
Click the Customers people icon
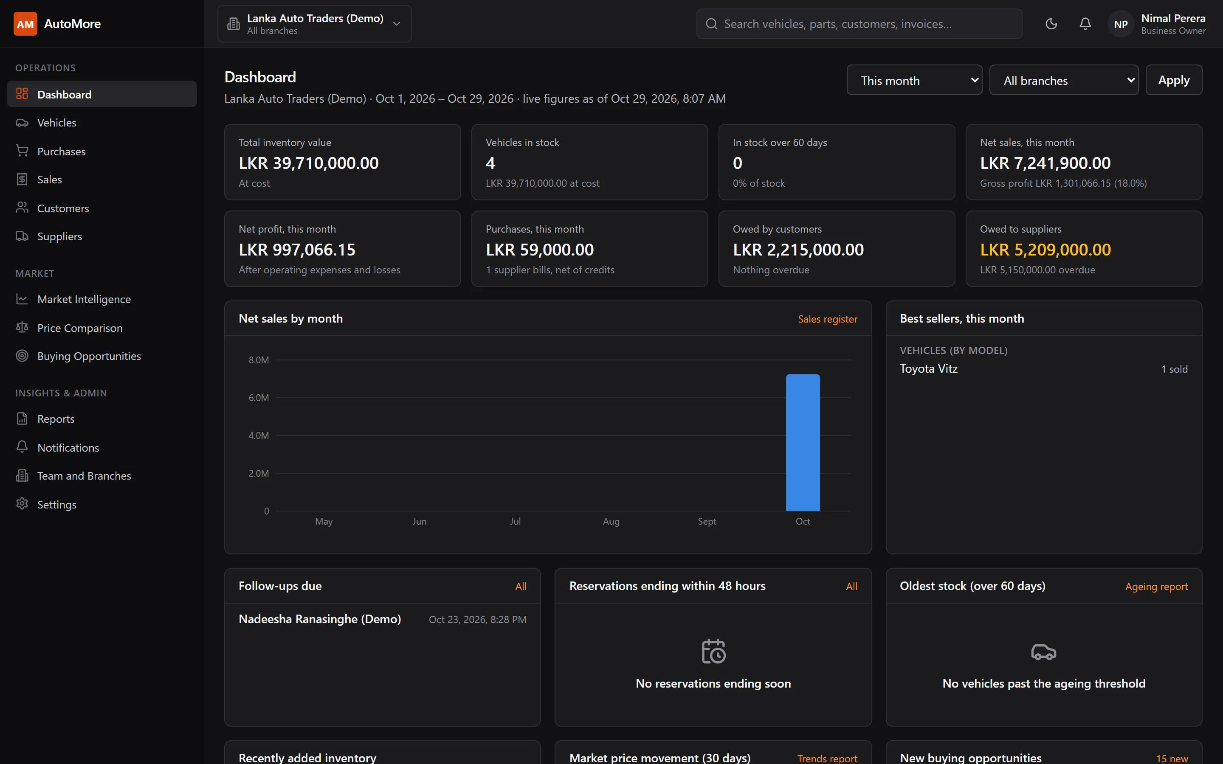click(22, 208)
